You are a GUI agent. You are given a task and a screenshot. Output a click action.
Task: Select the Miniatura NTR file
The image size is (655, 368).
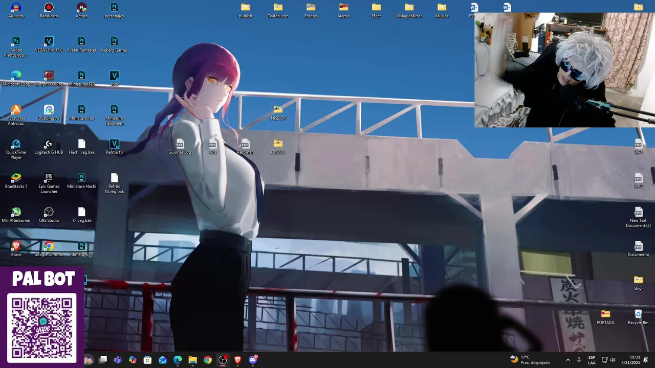pyautogui.click(x=81, y=79)
